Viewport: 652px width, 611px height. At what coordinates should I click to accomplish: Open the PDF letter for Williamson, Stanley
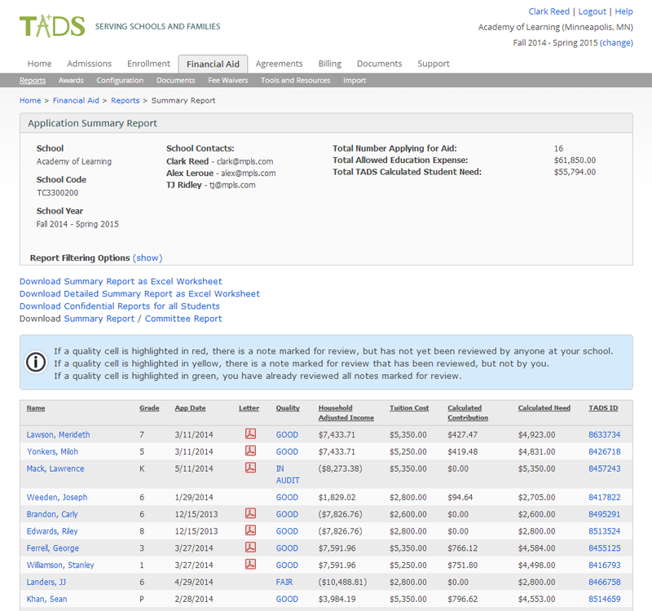(251, 565)
